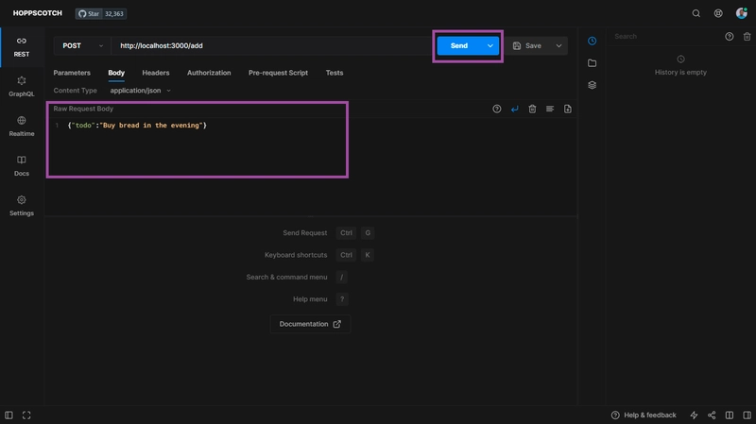Click the 'Keyboard shortcuts' label
Screen dimensions: 756x424
tap(296, 255)
